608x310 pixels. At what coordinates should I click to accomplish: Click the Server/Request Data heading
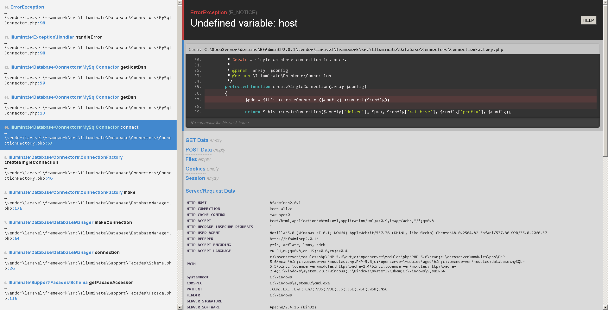[x=210, y=191]
